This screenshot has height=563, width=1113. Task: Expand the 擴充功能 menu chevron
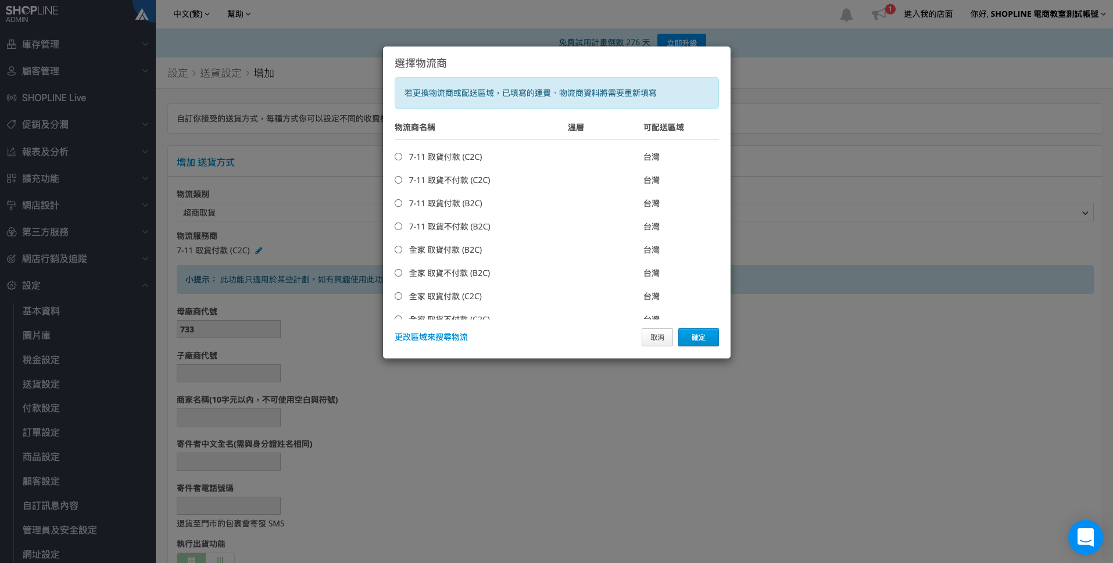[145, 178]
